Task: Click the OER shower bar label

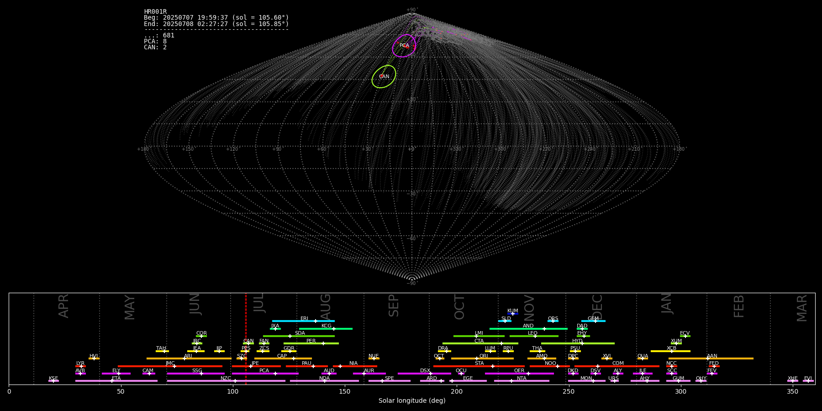Action: [519, 371]
